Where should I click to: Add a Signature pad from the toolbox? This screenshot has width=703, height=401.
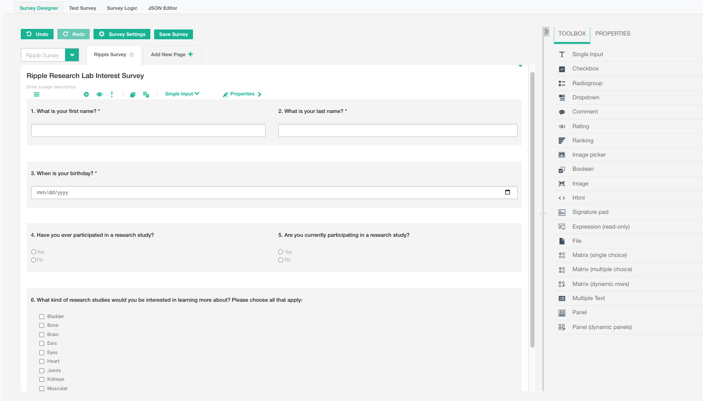tap(590, 212)
